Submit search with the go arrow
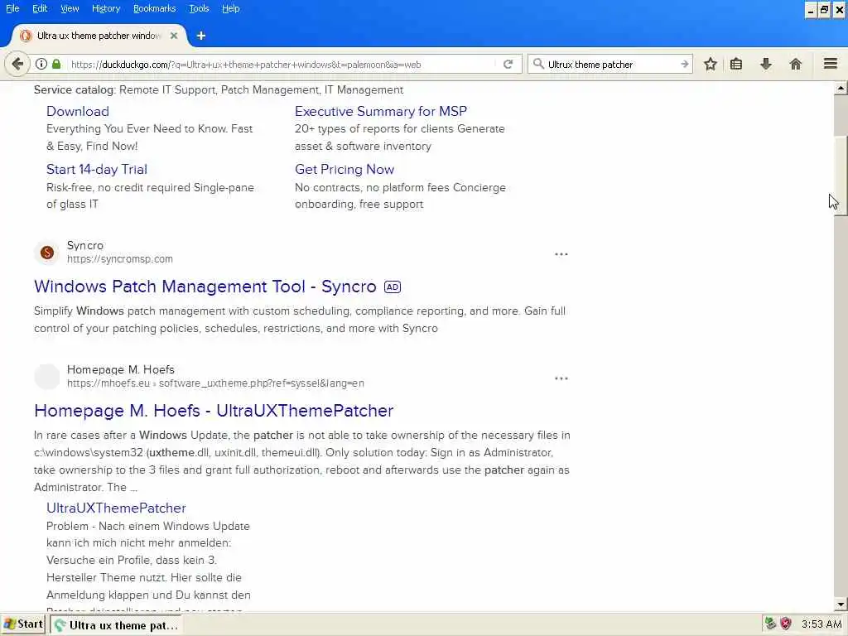This screenshot has height=636, width=848. click(684, 64)
